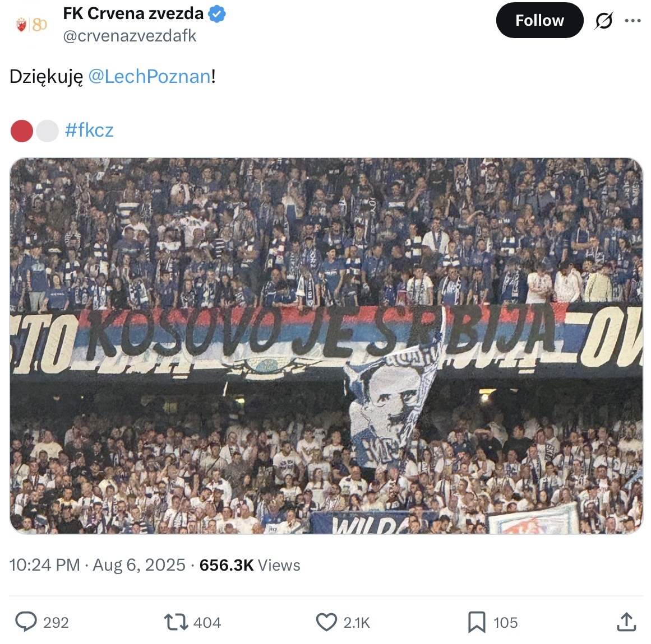Open the three-dot more options menu
Viewport: 651px width, 644px height.
click(x=632, y=21)
